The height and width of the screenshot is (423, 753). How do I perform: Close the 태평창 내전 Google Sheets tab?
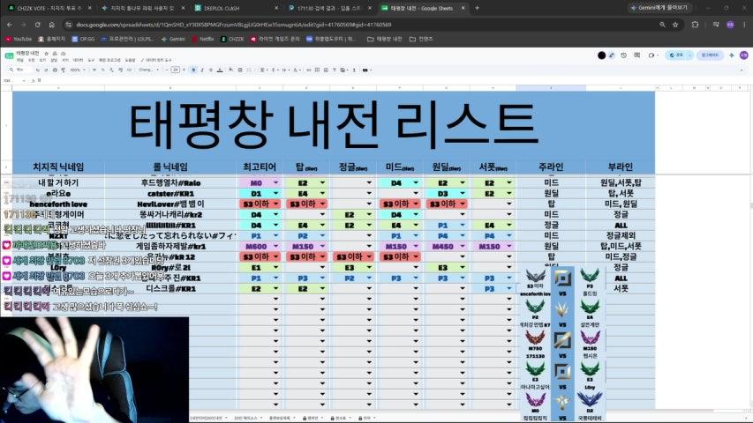pyautogui.click(x=463, y=8)
